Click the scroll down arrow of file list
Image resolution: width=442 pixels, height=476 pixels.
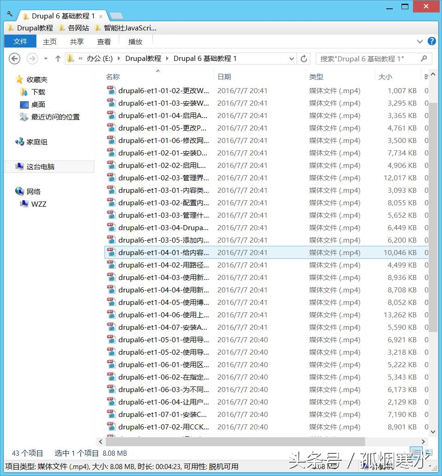433,432
